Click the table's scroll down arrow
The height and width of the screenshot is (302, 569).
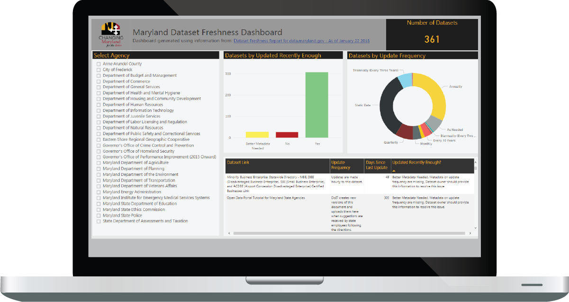(476, 228)
